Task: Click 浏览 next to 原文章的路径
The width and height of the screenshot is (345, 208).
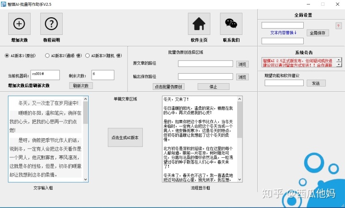Action: tap(242, 64)
